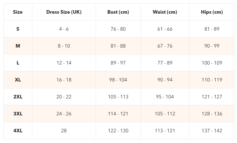Select the Waist (cm) column header
Viewport: 237px width, 143px height.
coord(165,12)
